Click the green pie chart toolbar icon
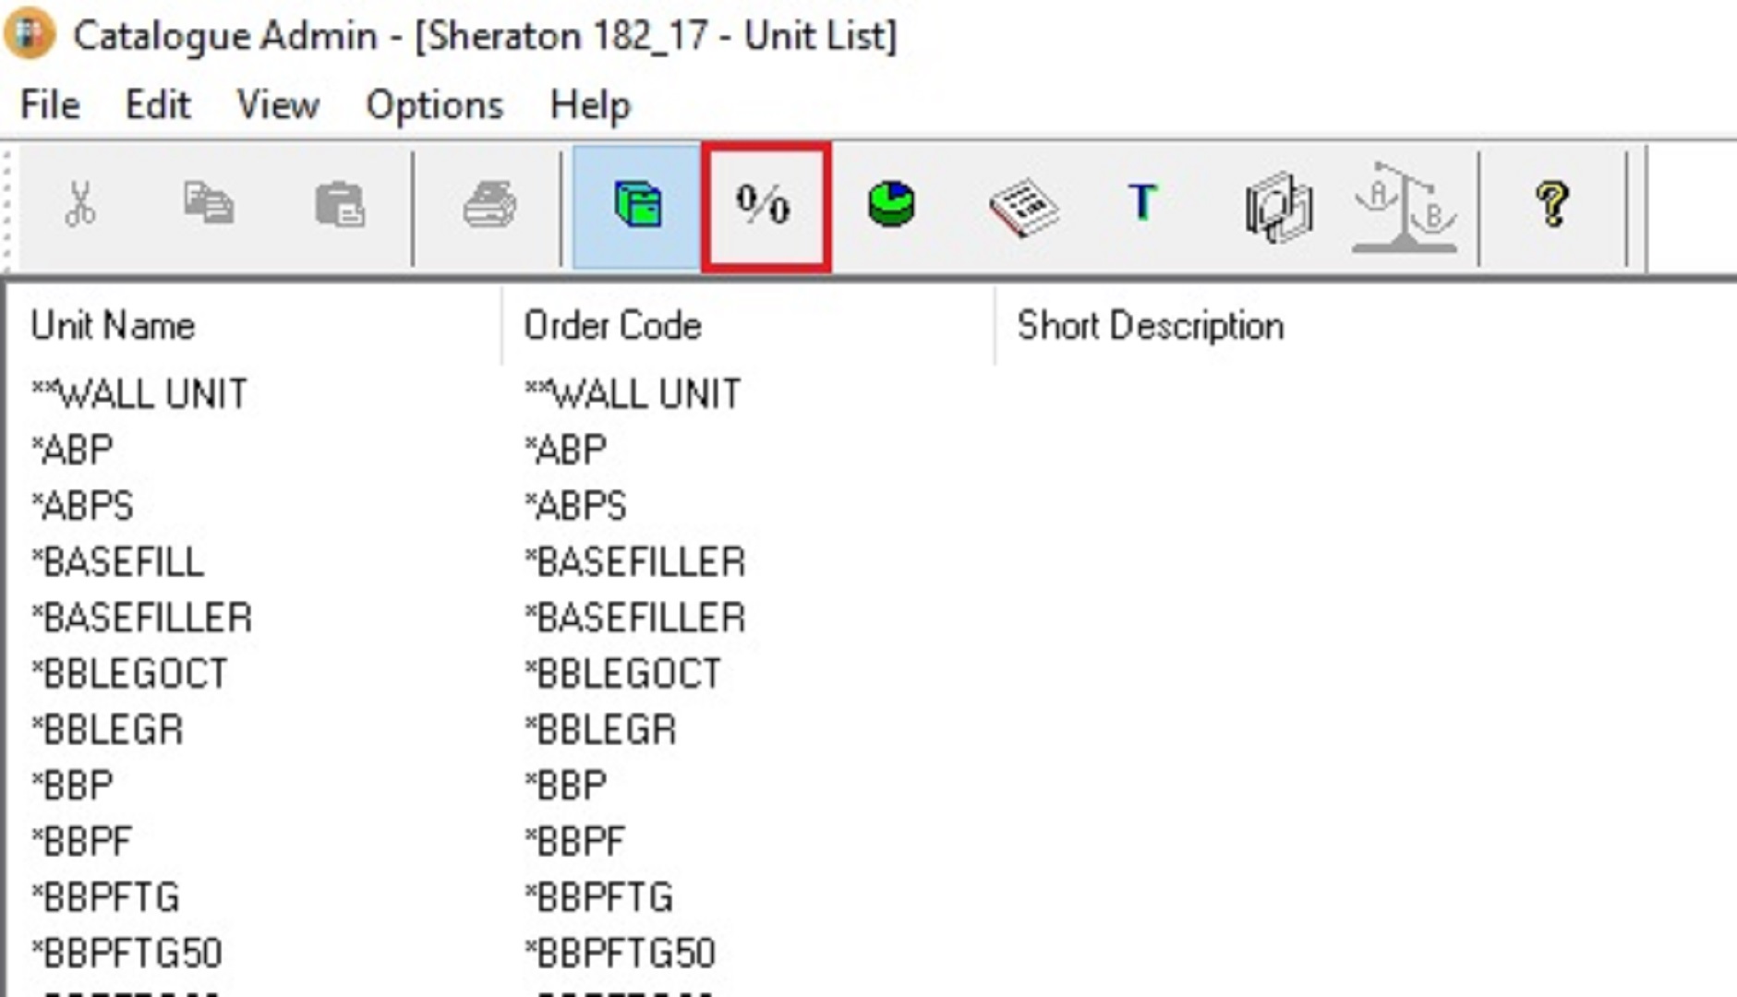Image resolution: width=1737 pixels, height=997 pixels. (x=892, y=204)
